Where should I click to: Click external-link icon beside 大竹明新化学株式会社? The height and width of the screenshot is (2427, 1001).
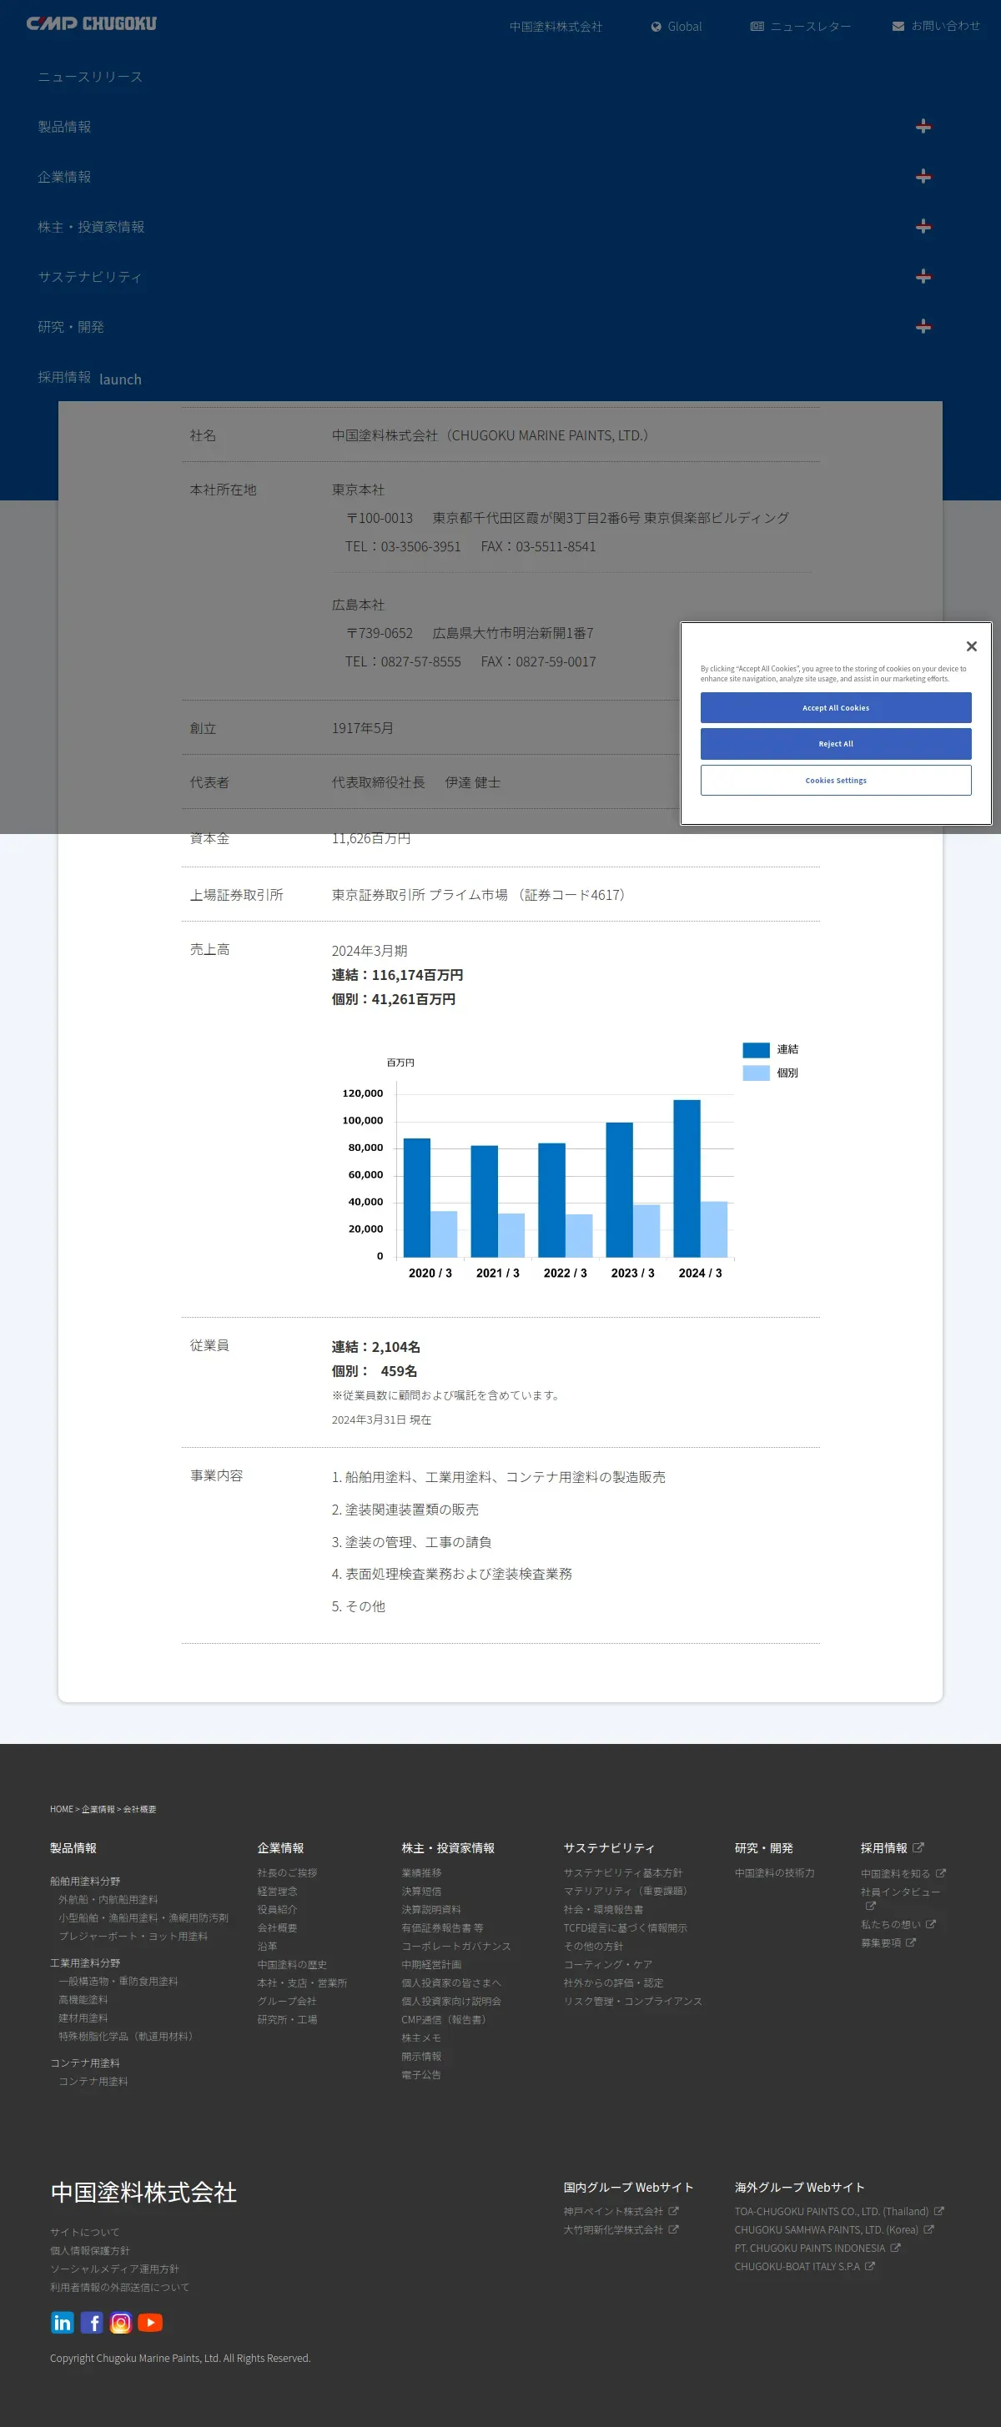(x=674, y=2229)
